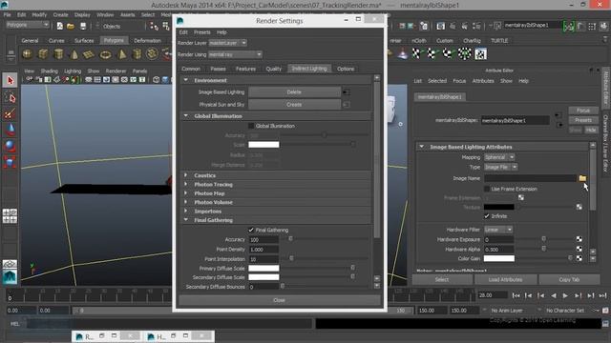Click the Maya icon above the time slider
The width and height of the screenshot is (611, 343).
(x=10, y=277)
